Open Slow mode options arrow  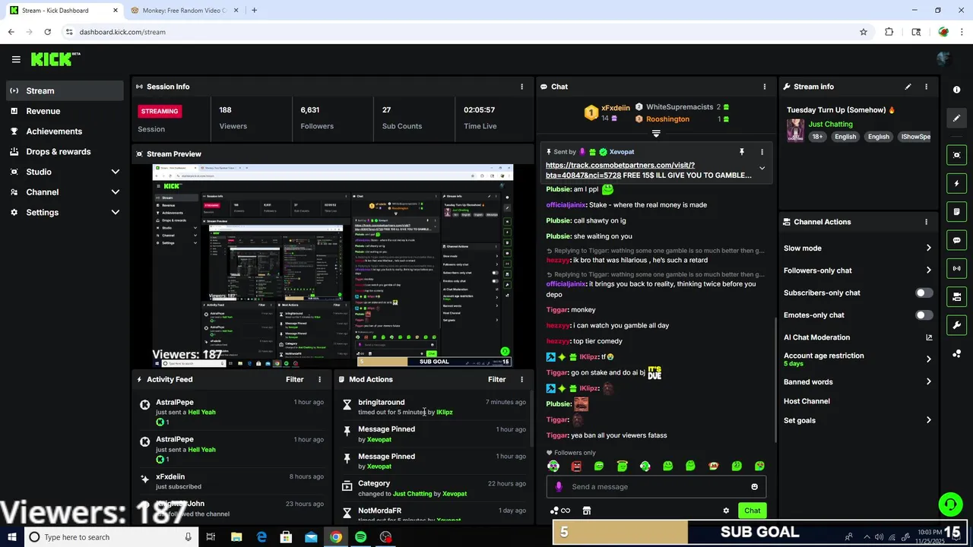[928, 248]
